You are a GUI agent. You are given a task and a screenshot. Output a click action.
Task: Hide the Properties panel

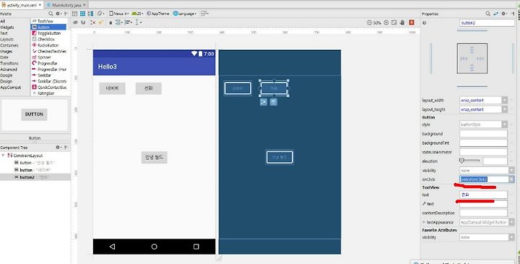[x=513, y=14]
